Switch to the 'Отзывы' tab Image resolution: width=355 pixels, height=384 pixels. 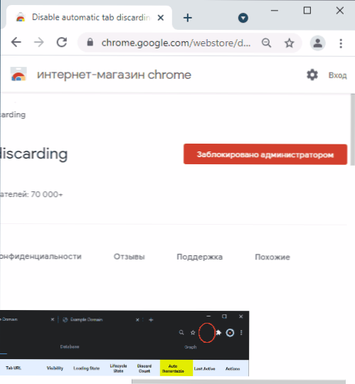pos(129,257)
